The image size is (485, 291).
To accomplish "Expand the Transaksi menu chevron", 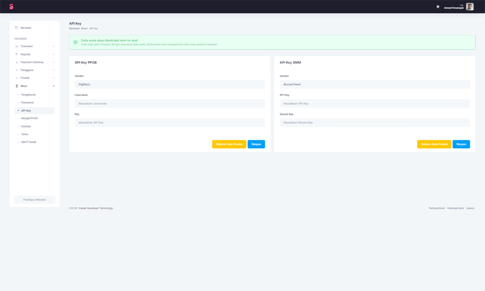I will (x=54, y=47).
